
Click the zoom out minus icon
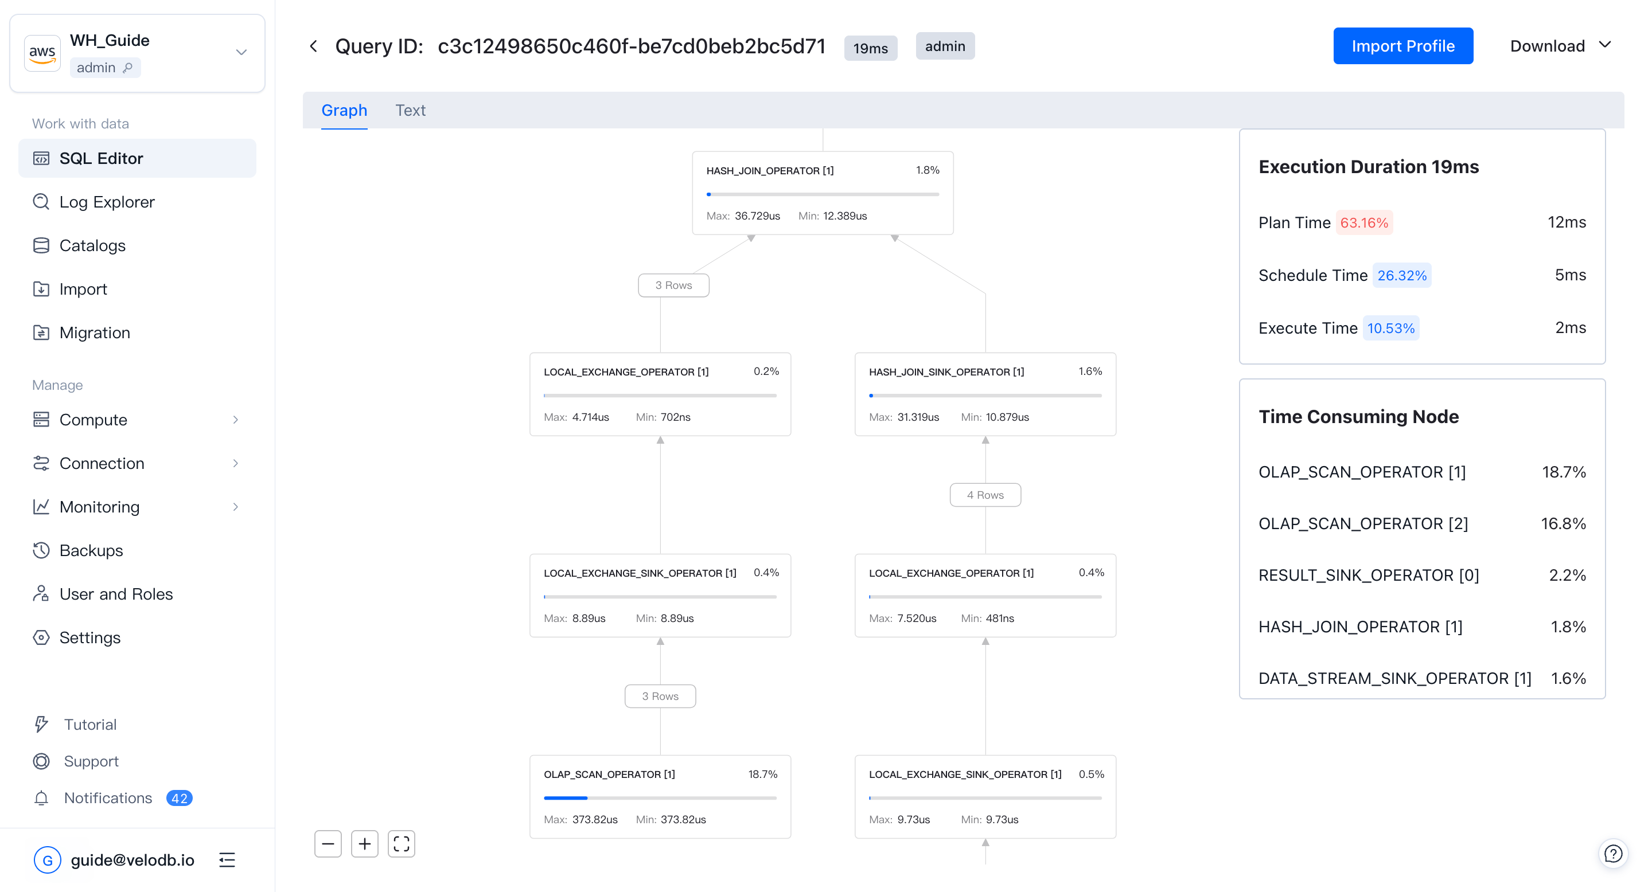[x=328, y=844]
